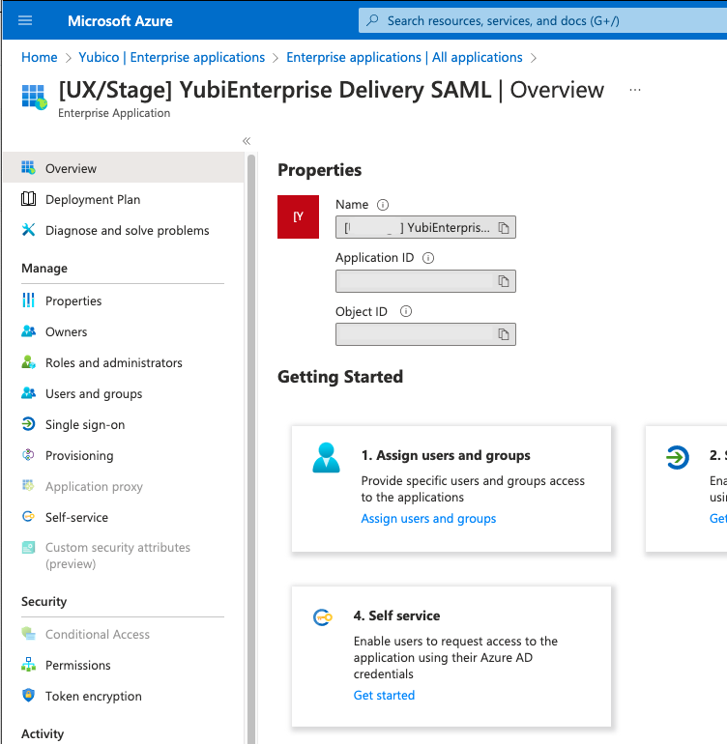Open Yubico | Enterprise applications breadcrumb
This screenshot has width=727, height=744.
(172, 58)
